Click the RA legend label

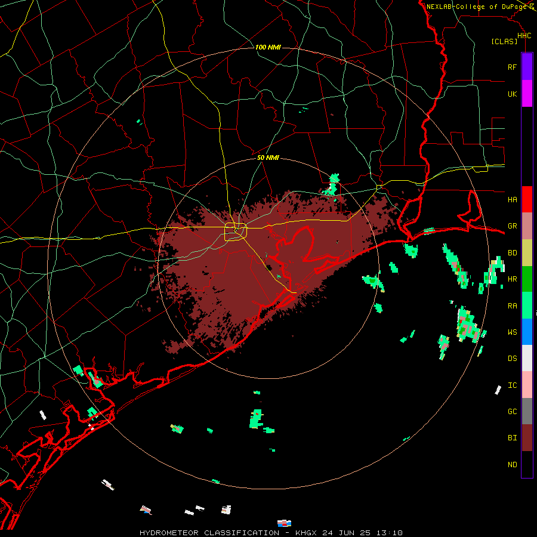click(512, 306)
